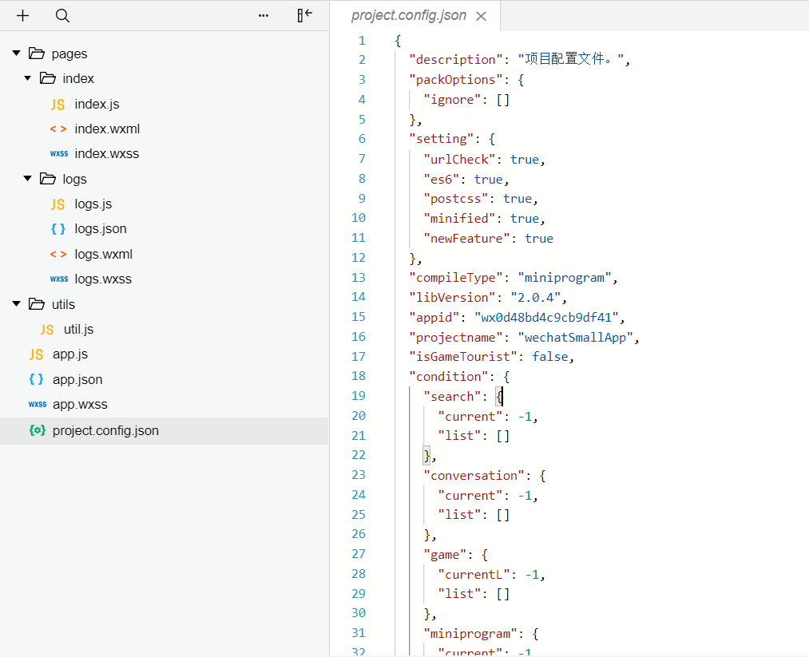Click the "2.0.4" libVersion value
Image resolution: width=809 pixels, height=657 pixels.
pos(535,298)
